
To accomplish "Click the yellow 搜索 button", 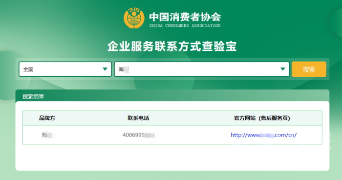I will pos(309,69).
